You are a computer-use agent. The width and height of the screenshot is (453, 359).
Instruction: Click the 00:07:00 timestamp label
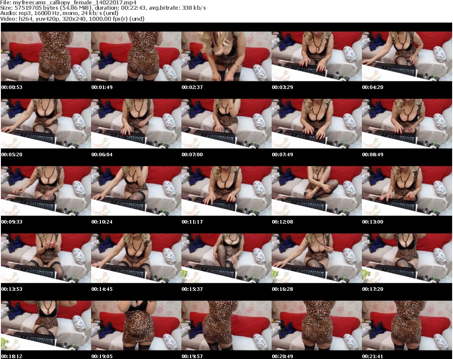pos(192,154)
